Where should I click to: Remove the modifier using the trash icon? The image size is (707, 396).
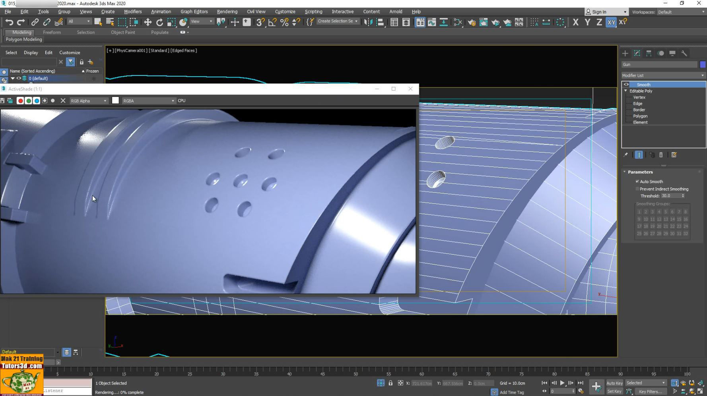(661, 155)
